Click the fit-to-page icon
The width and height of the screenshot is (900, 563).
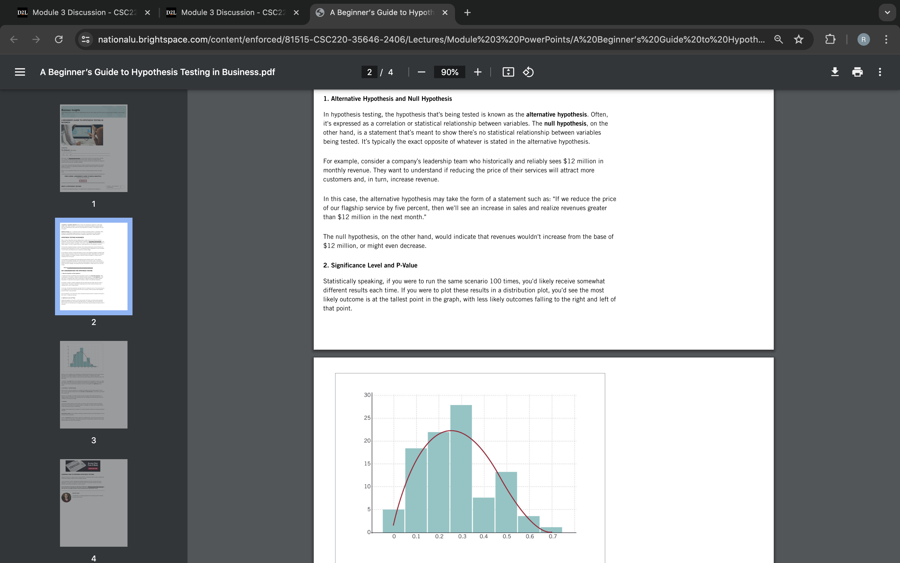[x=508, y=72]
